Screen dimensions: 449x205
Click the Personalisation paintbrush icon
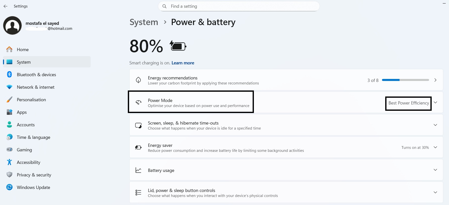point(10,99)
